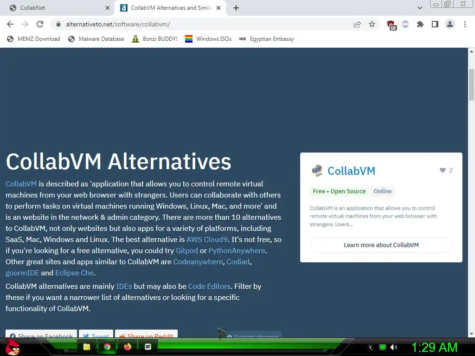Click the scrollbar down arrow
Image resolution: width=475 pixels, height=356 pixels.
pyautogui.click(x=471, y=334)
